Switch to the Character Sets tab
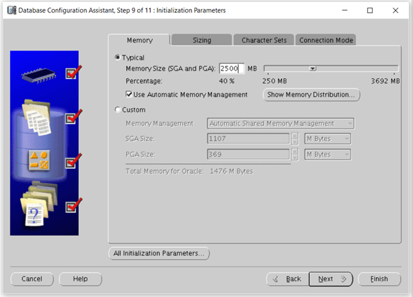Image resolution: width=413 pixels, height=297 pixels. click(x=264, y=40)
